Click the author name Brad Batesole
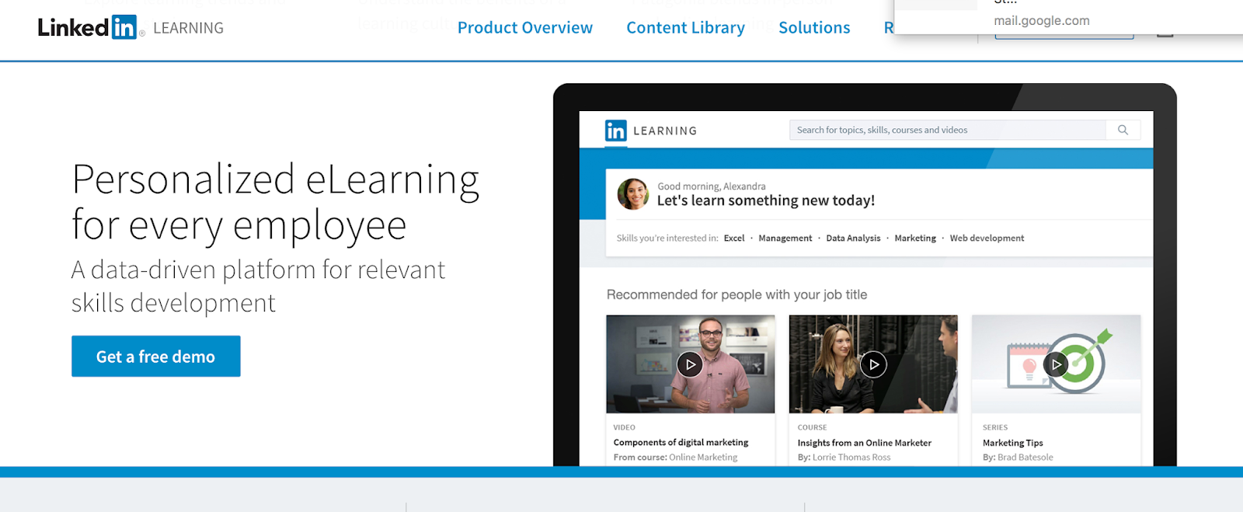 pos(1025,458)
